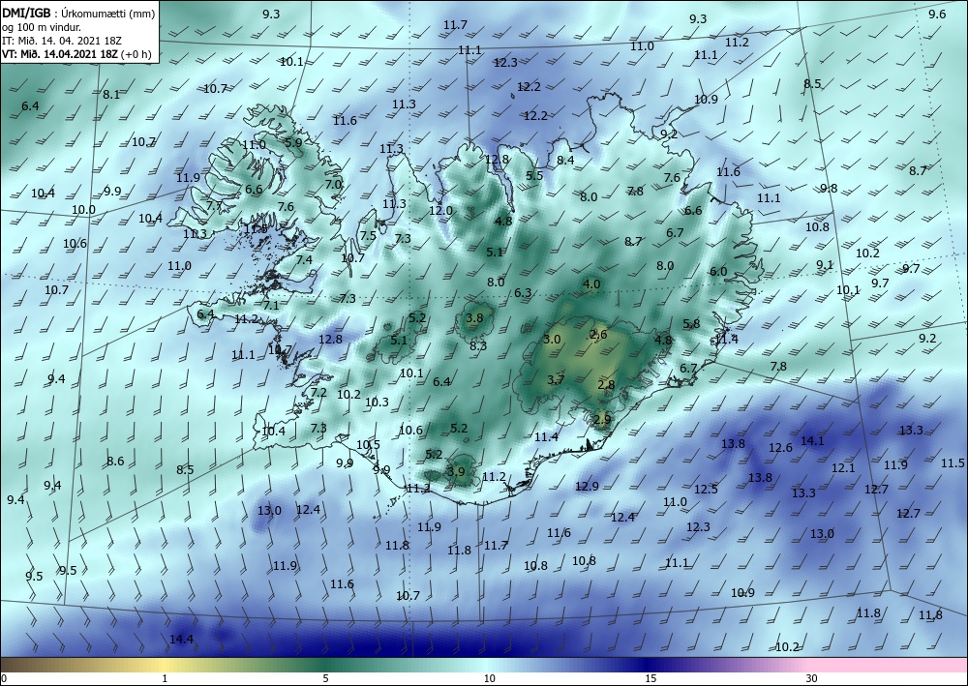Click the map value 7.4
This screenshot has height=686, width=968.
pos(304,259)
